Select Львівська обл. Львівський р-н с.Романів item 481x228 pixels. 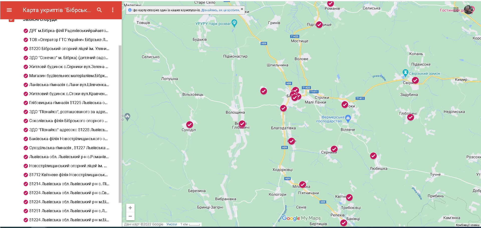[66, 157]
